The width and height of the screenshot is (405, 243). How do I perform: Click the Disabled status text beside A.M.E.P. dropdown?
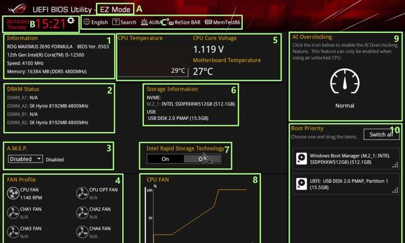pyautogui.click(x=55, y=160)
